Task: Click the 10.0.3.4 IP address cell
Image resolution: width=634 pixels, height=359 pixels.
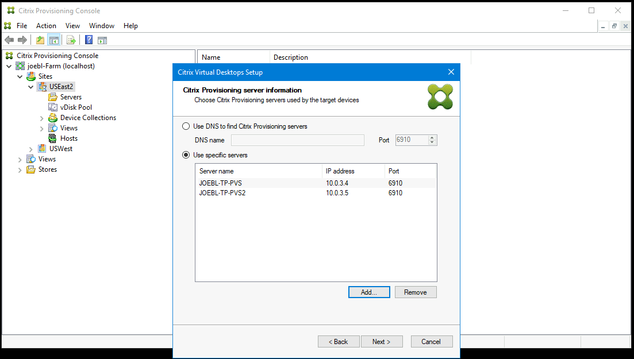Action: [337, 183]
